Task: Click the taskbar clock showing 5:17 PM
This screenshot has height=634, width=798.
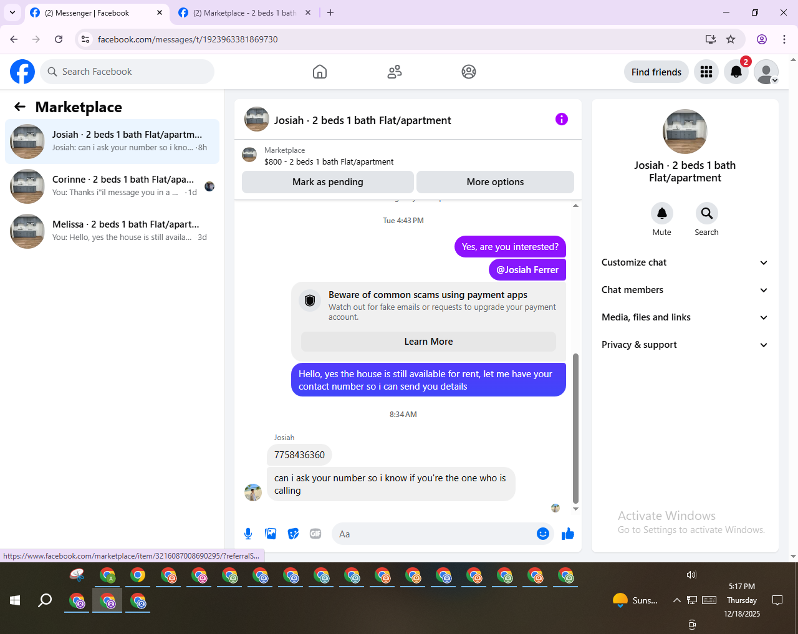Action: pyautogui.click(x=742, y=600)
